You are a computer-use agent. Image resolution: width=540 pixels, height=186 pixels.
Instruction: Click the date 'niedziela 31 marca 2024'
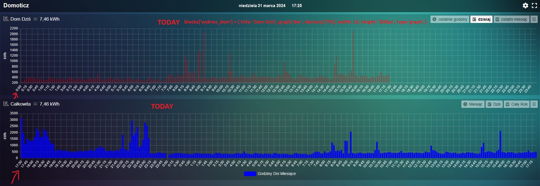pyautogui.click(x=262, y=6)
